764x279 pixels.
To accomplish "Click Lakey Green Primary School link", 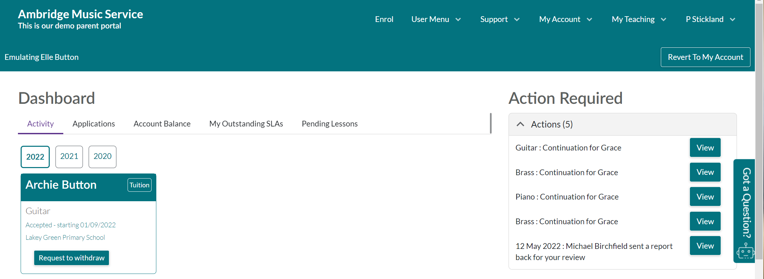I will [x=65, y=237].
